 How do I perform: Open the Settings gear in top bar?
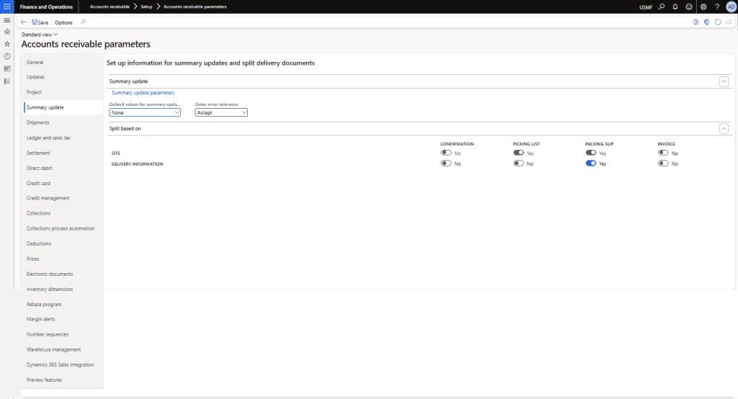[x=703, y=6]
